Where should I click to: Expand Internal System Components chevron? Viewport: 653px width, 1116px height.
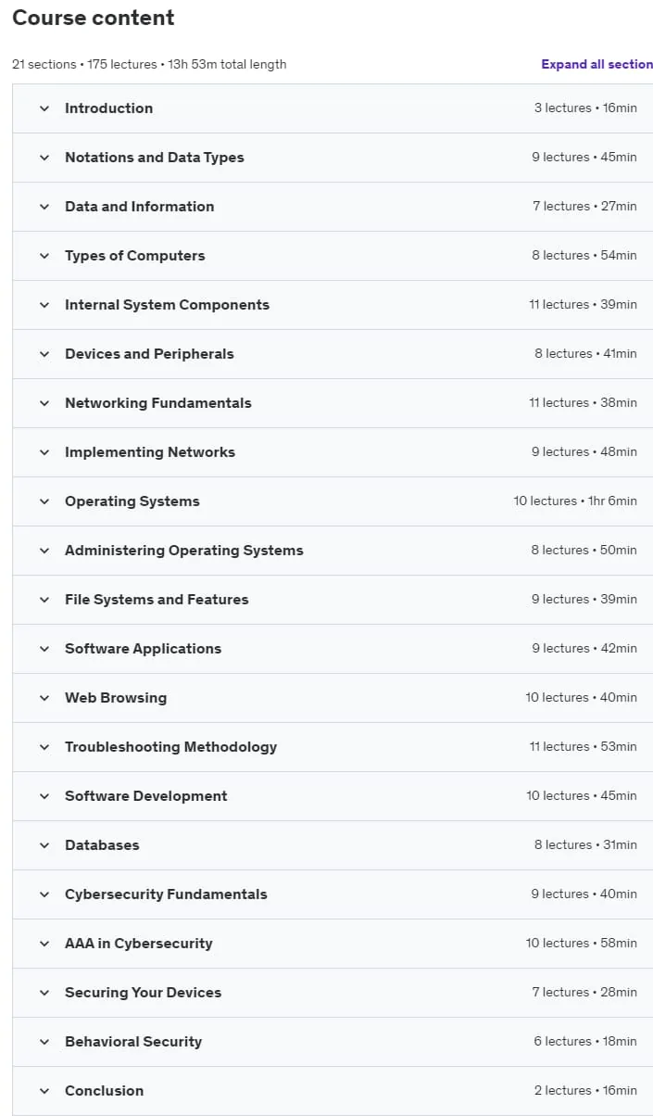pos(44,305)
